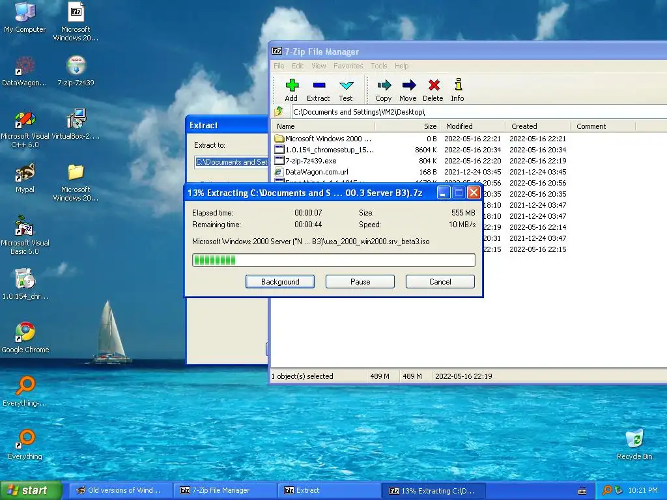Select the VirtualBox-2 installer desktop icon
667x500 pixels.
[76, 124]
